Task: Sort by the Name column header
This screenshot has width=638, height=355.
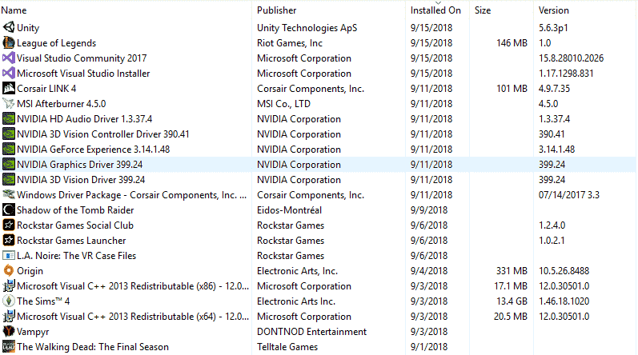Action: point(14,10)
